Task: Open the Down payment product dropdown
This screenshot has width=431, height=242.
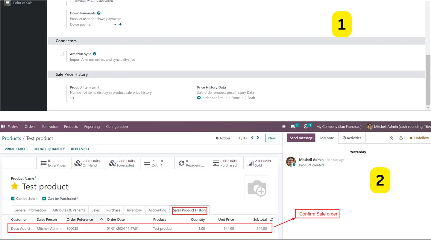Action: pyautogui.click(x=93, y=24)
